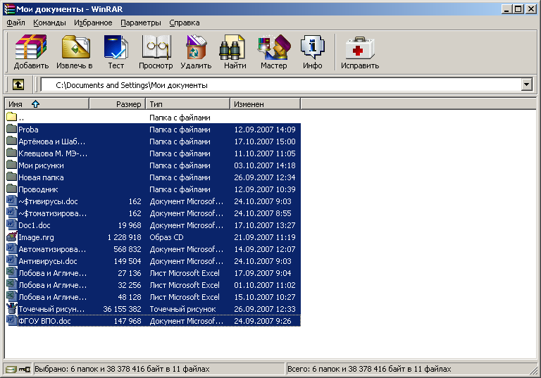Show the Инфо information icon
The image size is (541, 378).
[x=313, y=46]
